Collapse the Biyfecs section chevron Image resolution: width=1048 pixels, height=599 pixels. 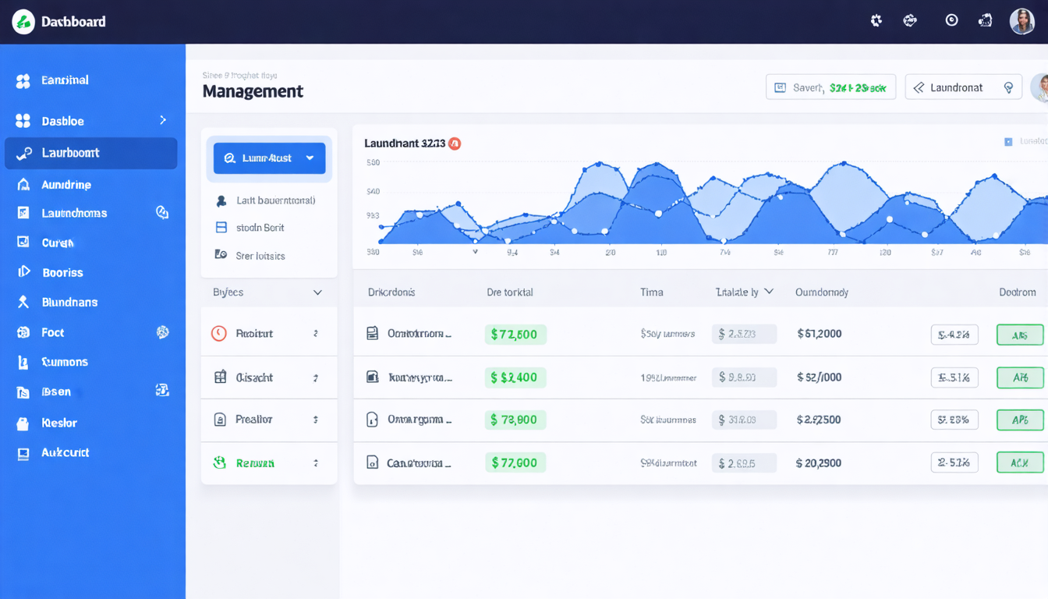(x=317, y=292)
